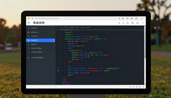Expand the first sidebar item's arrow
The image size is (171, 98).
(53, 28)
